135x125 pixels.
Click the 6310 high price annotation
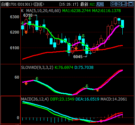pyautogui.click(x=28, y=15)
